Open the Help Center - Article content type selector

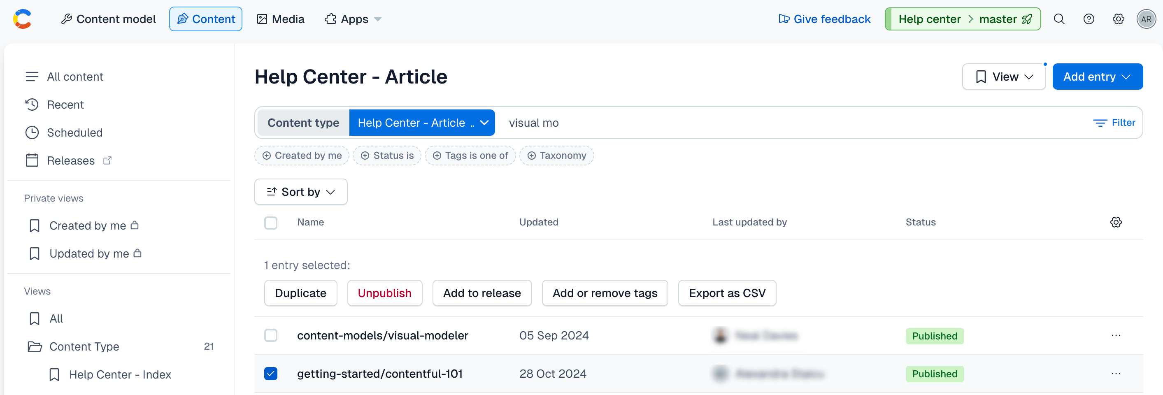tap(422, 123)
